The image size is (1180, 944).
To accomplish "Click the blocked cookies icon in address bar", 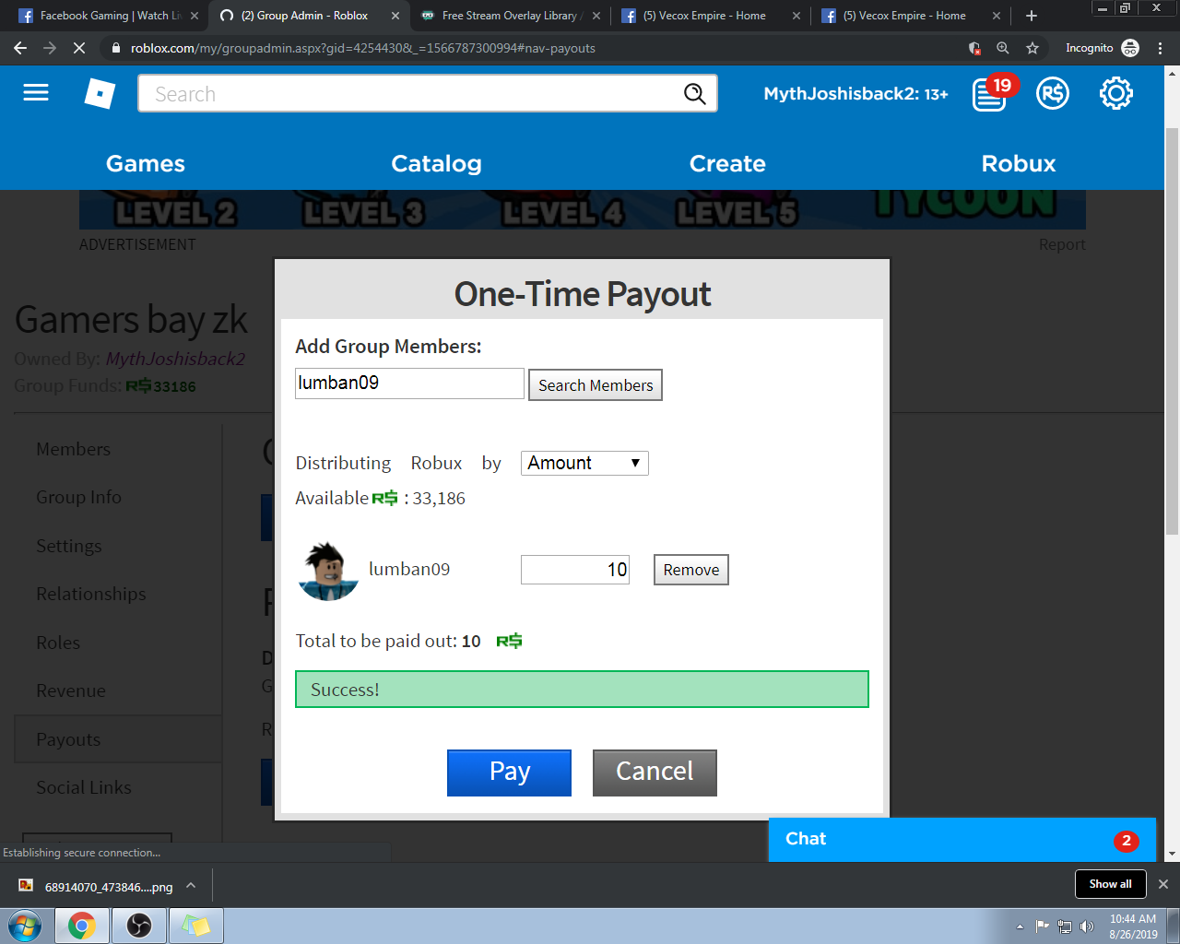I will pyautogui.click(x=974, y=48).
